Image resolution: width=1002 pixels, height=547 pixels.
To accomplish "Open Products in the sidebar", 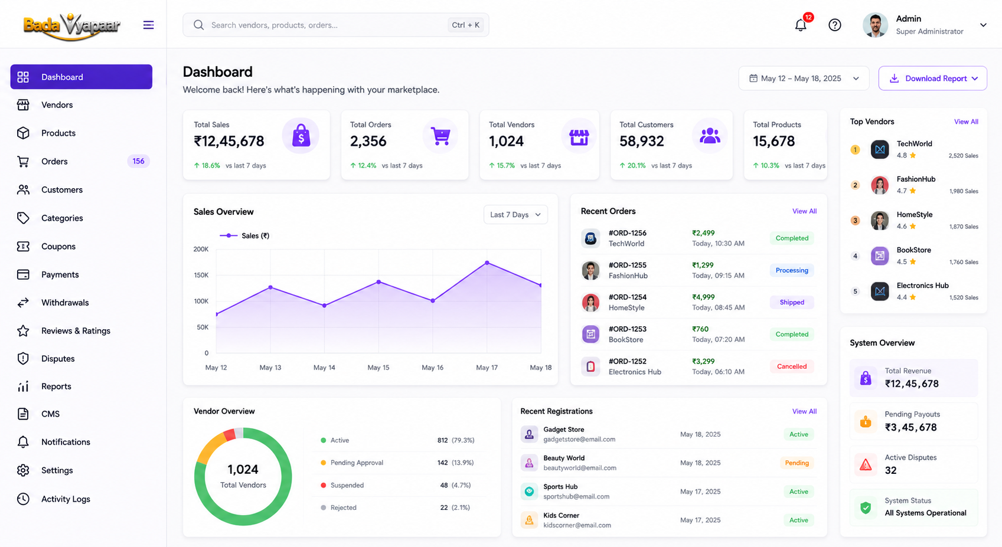I will point(81,133).
